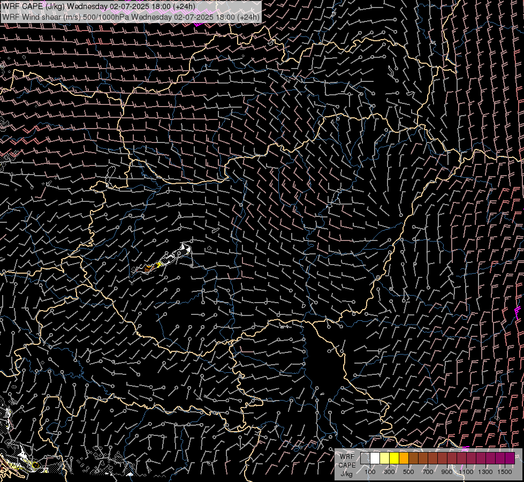Click the legend label 500

click(408, 472)
